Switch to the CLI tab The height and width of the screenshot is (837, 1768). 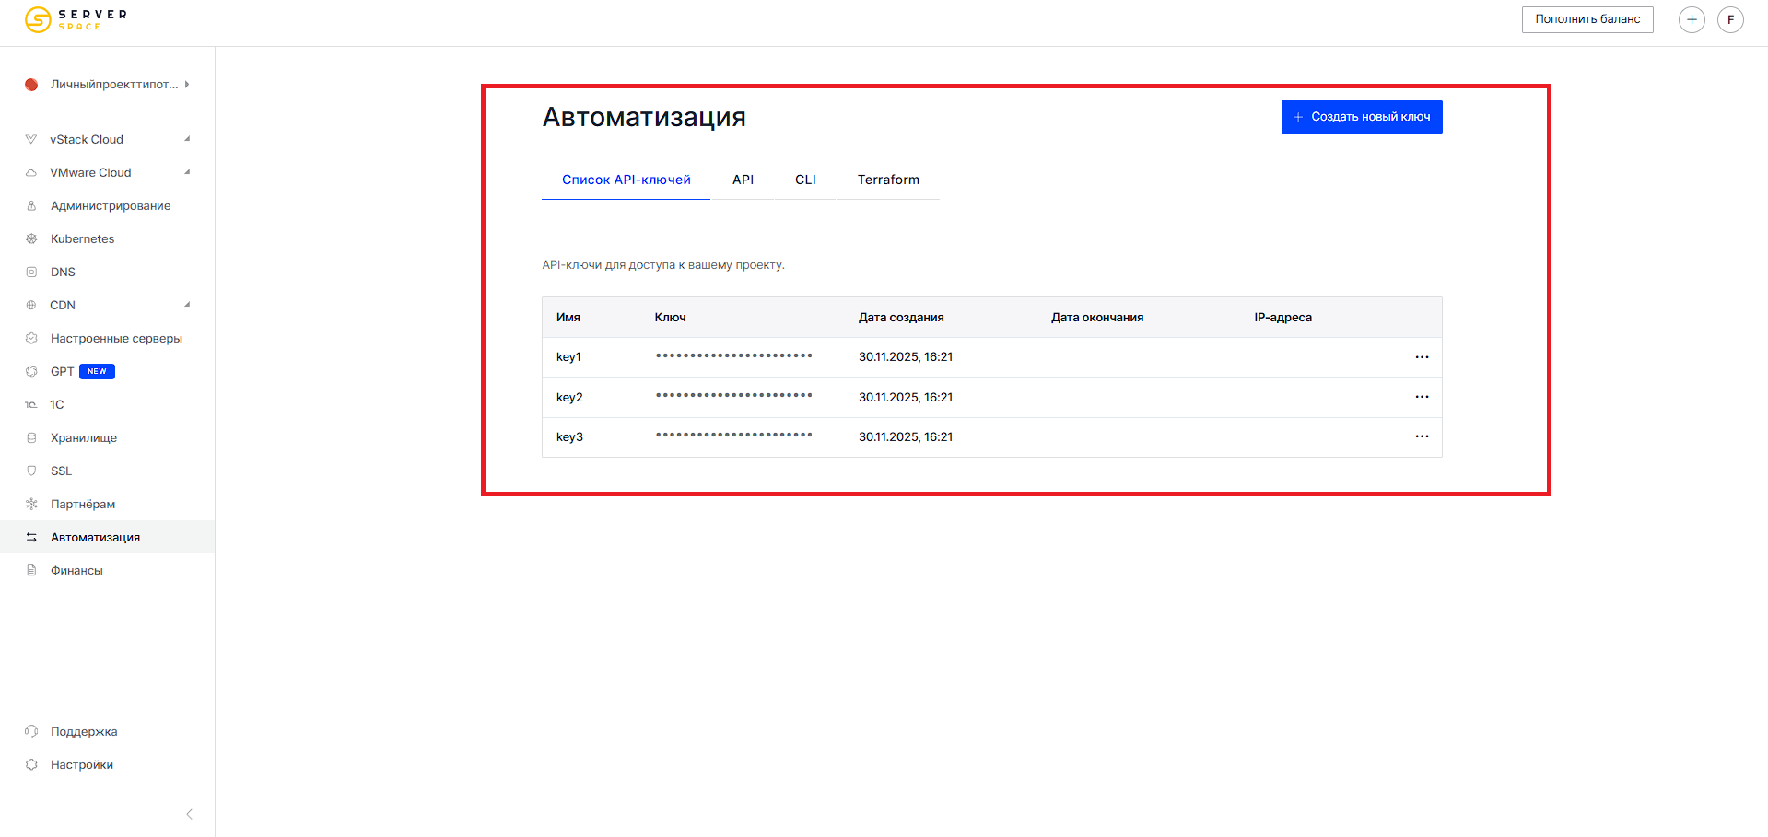[805, 180]
